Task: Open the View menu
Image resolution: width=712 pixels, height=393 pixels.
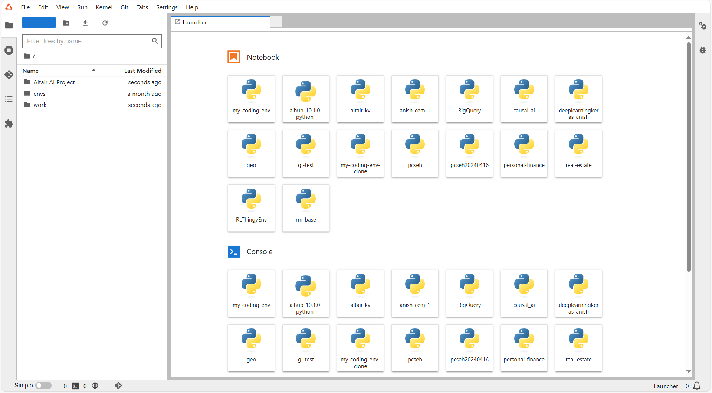Action: pos(62,7)
